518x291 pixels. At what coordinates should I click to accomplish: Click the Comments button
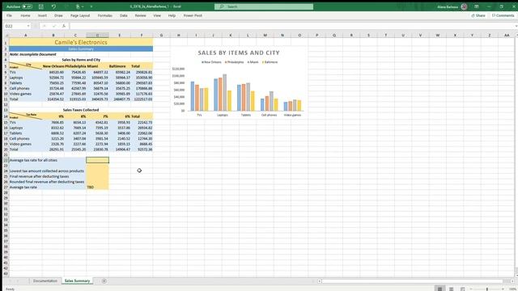(x=503, y=15)
